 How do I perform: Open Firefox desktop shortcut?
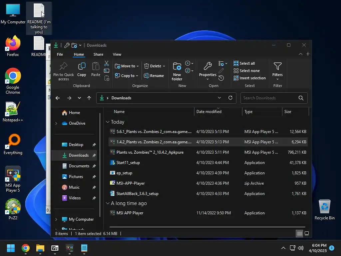(13, 46)
